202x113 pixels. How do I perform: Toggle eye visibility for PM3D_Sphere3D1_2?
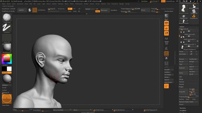coord(198,41)
